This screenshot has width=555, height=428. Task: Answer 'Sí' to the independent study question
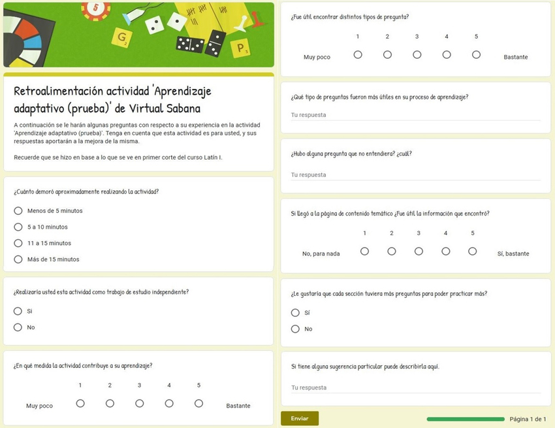pyautogui.click(x=18, y=311)
